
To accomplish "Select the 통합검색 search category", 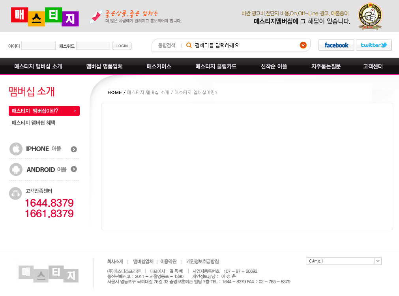I will click(167, 45).
